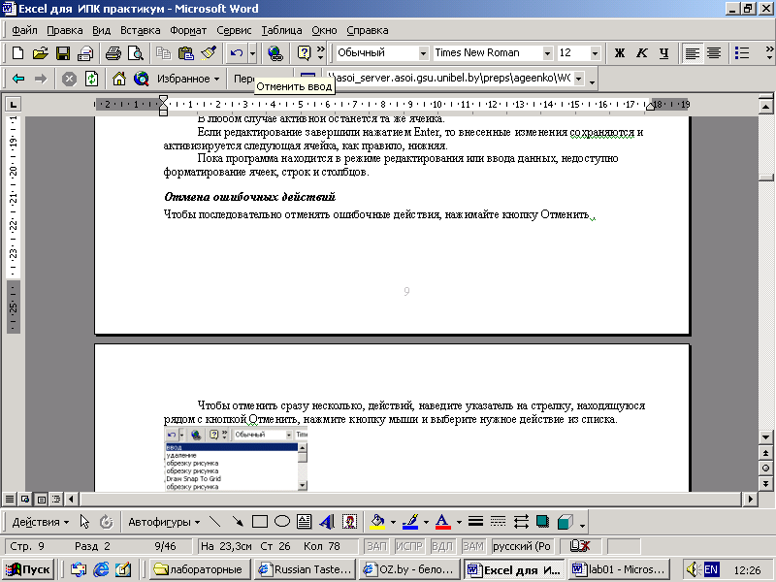Select the Line drawing tool
776x582 pixels.
coord(214,522)
